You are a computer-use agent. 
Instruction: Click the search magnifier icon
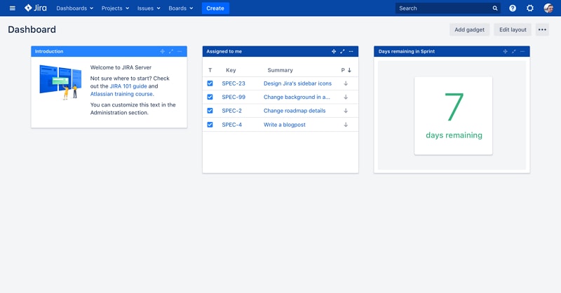[x=495, y=8]
